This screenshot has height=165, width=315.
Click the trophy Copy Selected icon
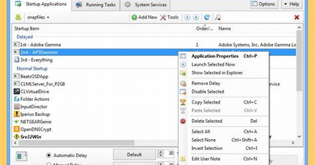[x=183, y=102]
